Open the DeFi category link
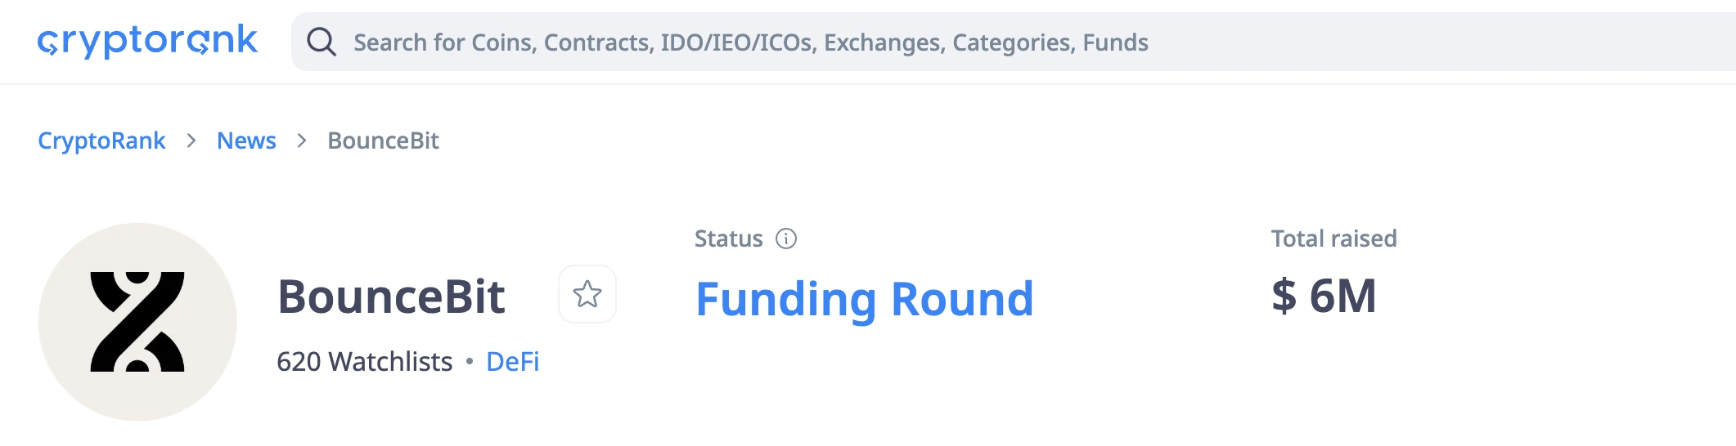The image size is (1736, 446). [513, 361]
